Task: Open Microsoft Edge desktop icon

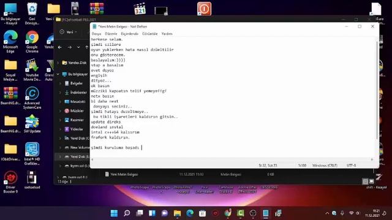Action: click(10, 42)
